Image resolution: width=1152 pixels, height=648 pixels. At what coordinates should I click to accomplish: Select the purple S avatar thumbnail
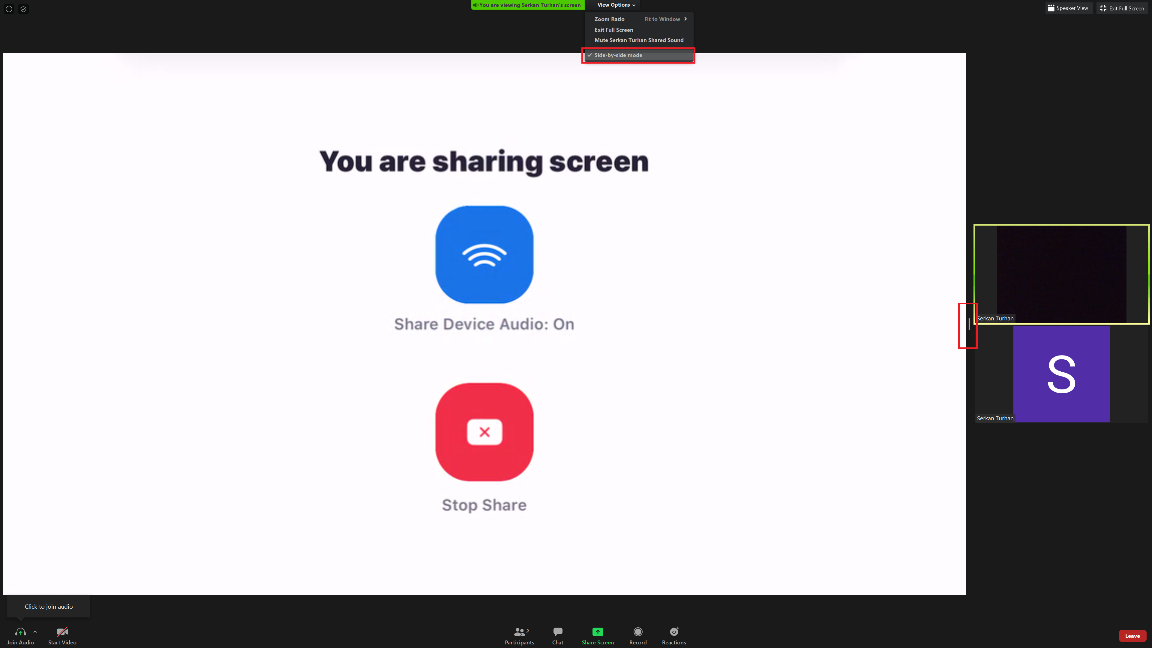pos(1061,374)
